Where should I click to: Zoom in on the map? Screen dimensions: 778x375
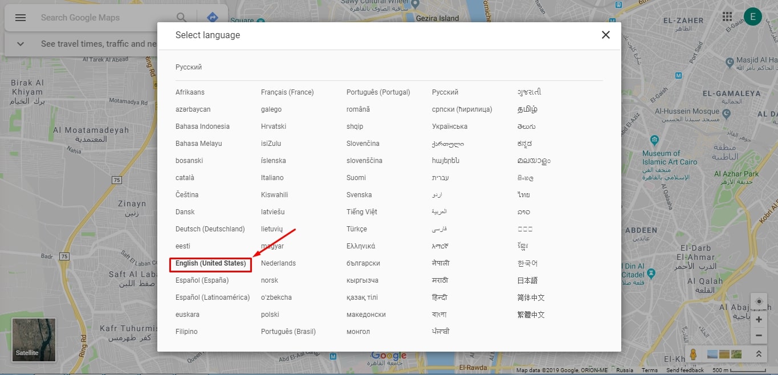(759, 320)
